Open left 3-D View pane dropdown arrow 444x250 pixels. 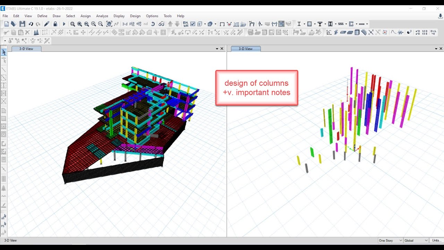(217, 49)
